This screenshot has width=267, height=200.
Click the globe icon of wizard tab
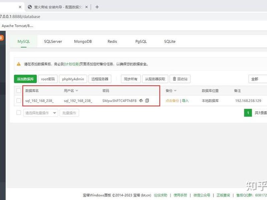point(30,7)
